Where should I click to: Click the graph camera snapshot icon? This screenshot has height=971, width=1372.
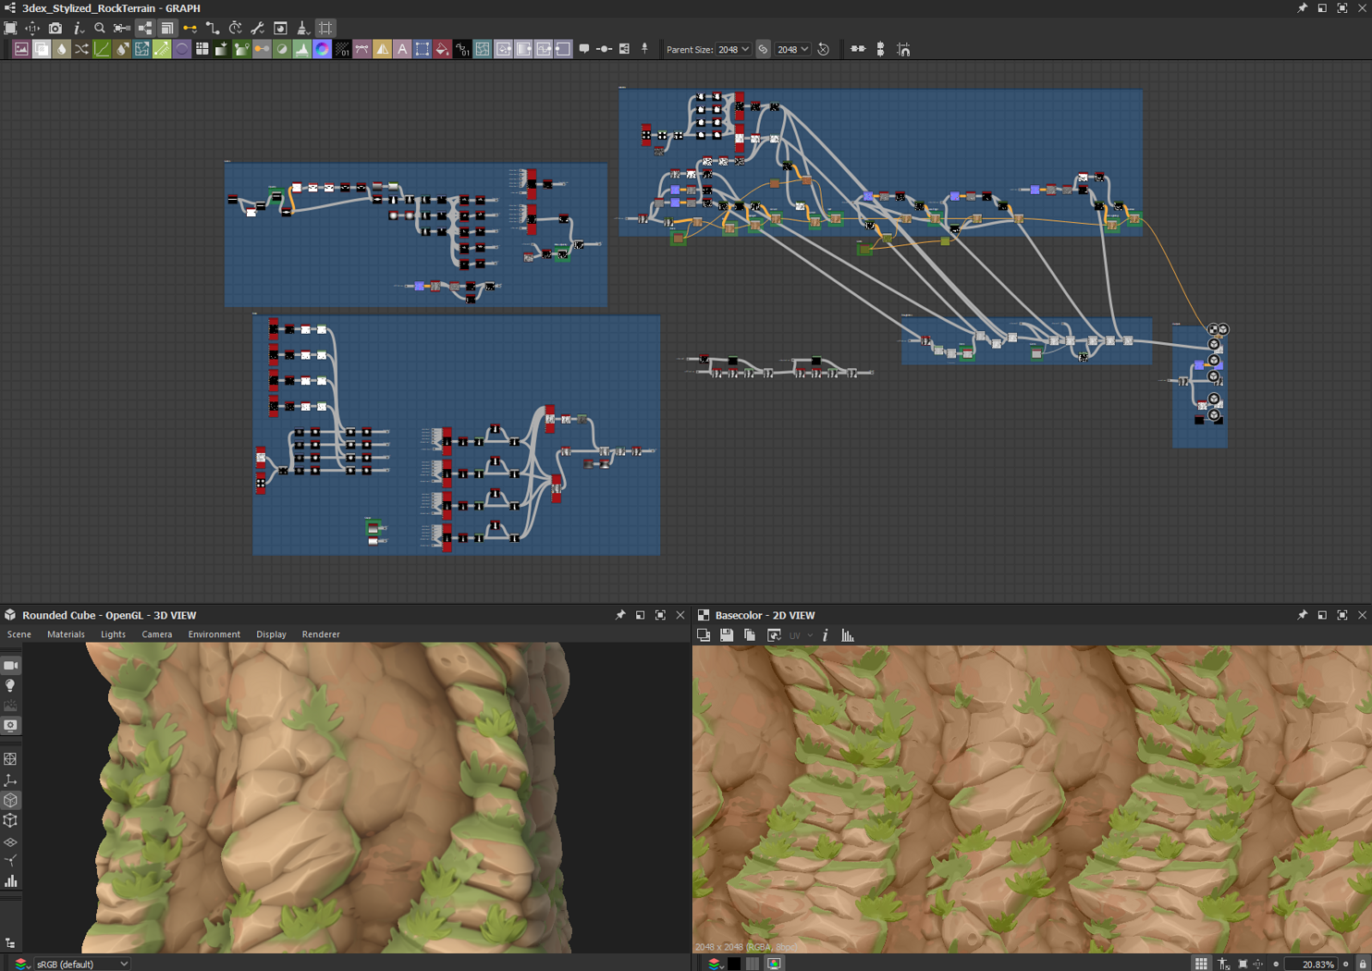[55, 29]
